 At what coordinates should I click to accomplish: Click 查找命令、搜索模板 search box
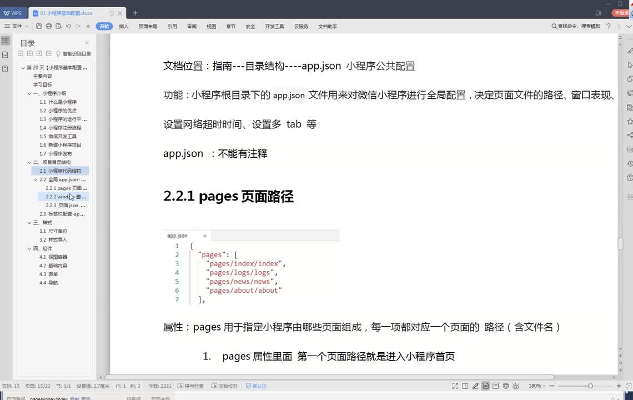pyautogui.click(x=576, y=26)
